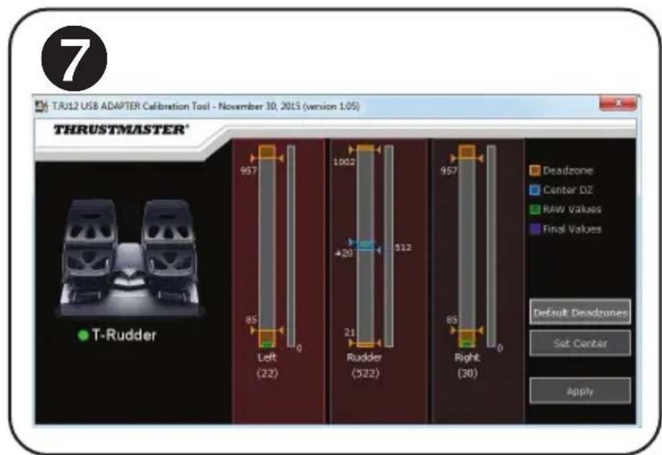Click the Rudder axis final values bar
662x455 pixels.
pyautogui.click(x=389, y=246)
